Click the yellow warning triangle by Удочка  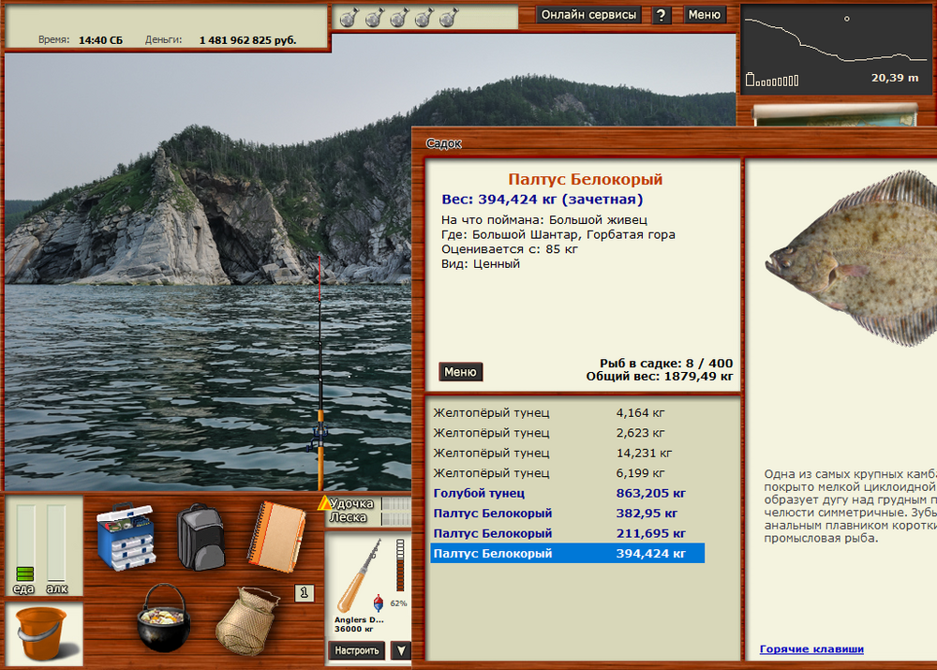tap(324, 502)
